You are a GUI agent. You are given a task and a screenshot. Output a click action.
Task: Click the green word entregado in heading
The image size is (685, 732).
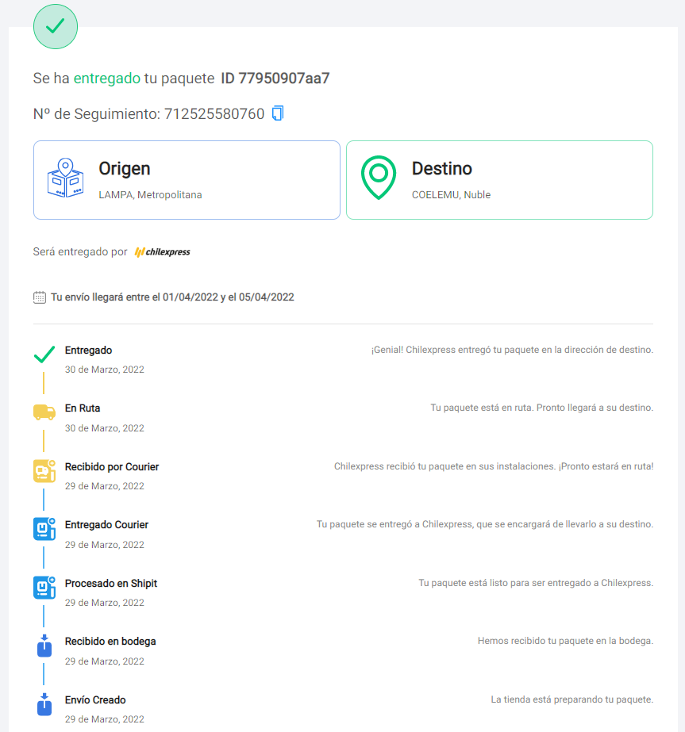(x=107, y=79)
